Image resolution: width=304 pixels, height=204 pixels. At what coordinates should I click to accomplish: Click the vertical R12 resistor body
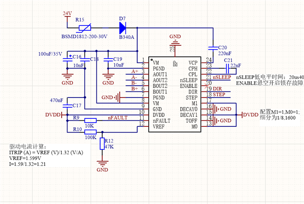102,144
